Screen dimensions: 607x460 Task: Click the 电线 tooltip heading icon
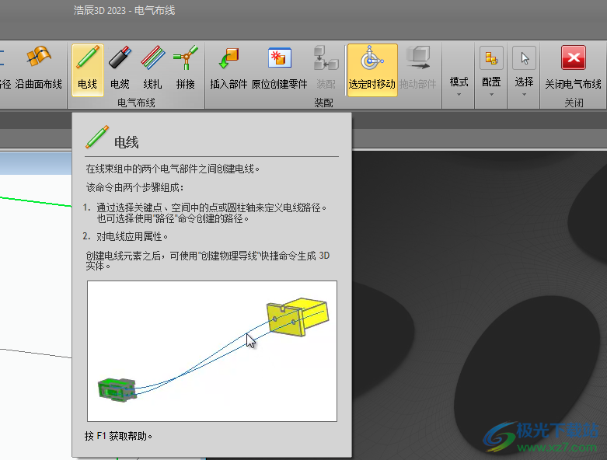tap(97, 137)
